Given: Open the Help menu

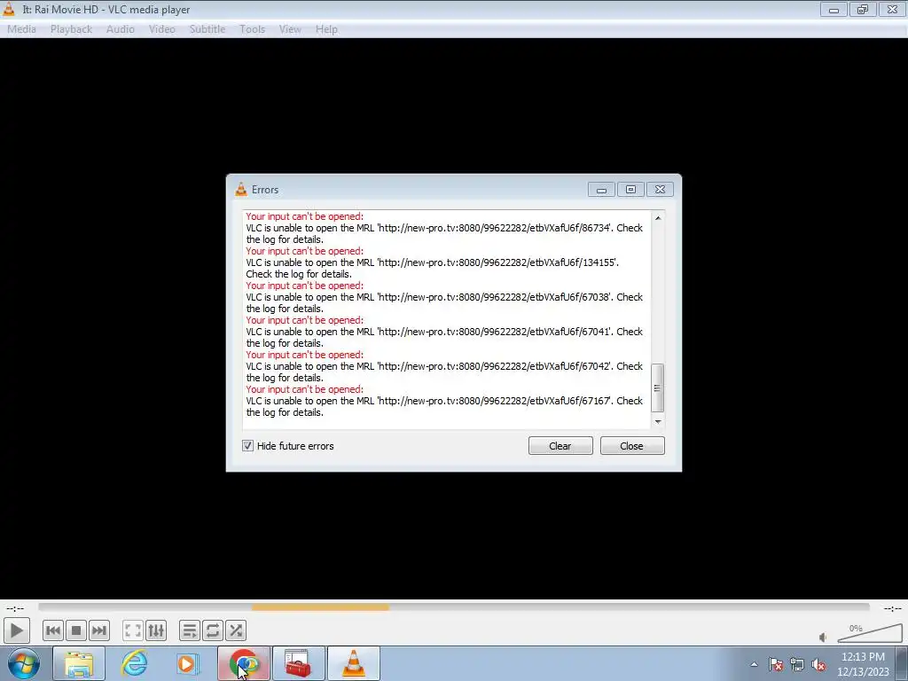Looking at the screenshot, I should point(326,29).
